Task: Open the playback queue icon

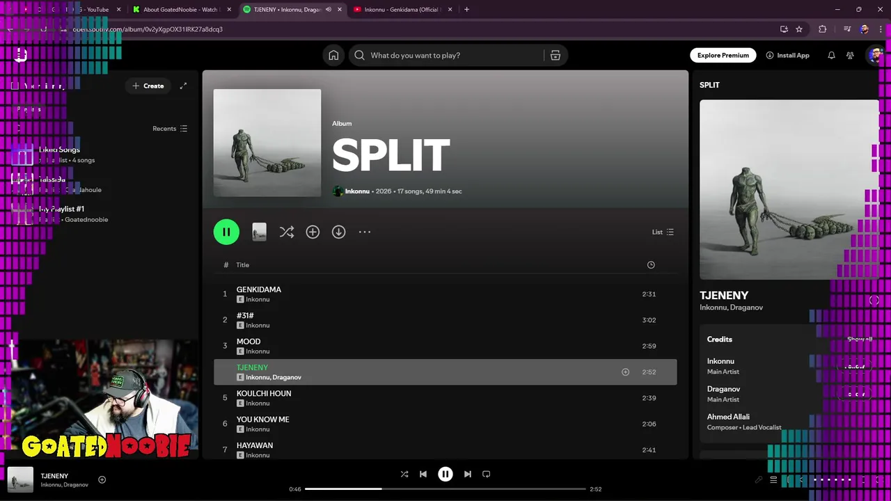Action: [773, 479]
